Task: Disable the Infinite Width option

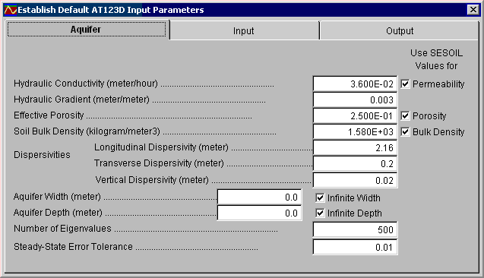Action: 320,197
